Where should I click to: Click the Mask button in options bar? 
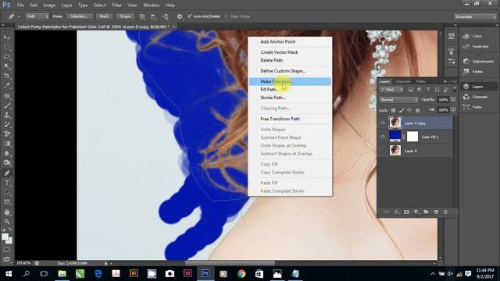tap(104, 16)
